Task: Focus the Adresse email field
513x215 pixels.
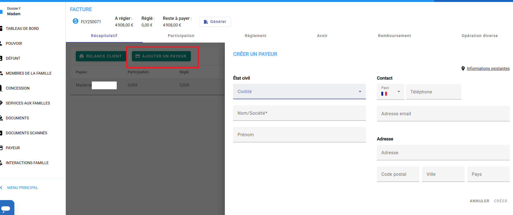Action: (443, 114)
